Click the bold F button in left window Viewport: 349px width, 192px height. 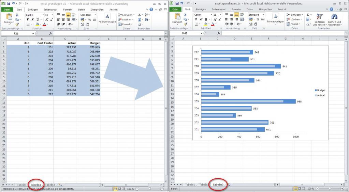27,20
